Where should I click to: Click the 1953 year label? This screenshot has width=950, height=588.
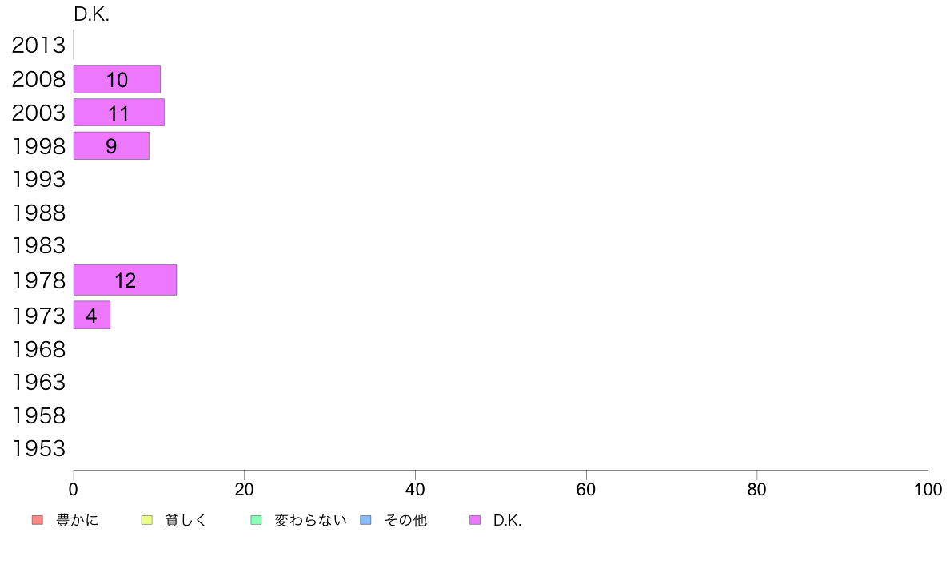pyautogui.click(x=38, y=449)
